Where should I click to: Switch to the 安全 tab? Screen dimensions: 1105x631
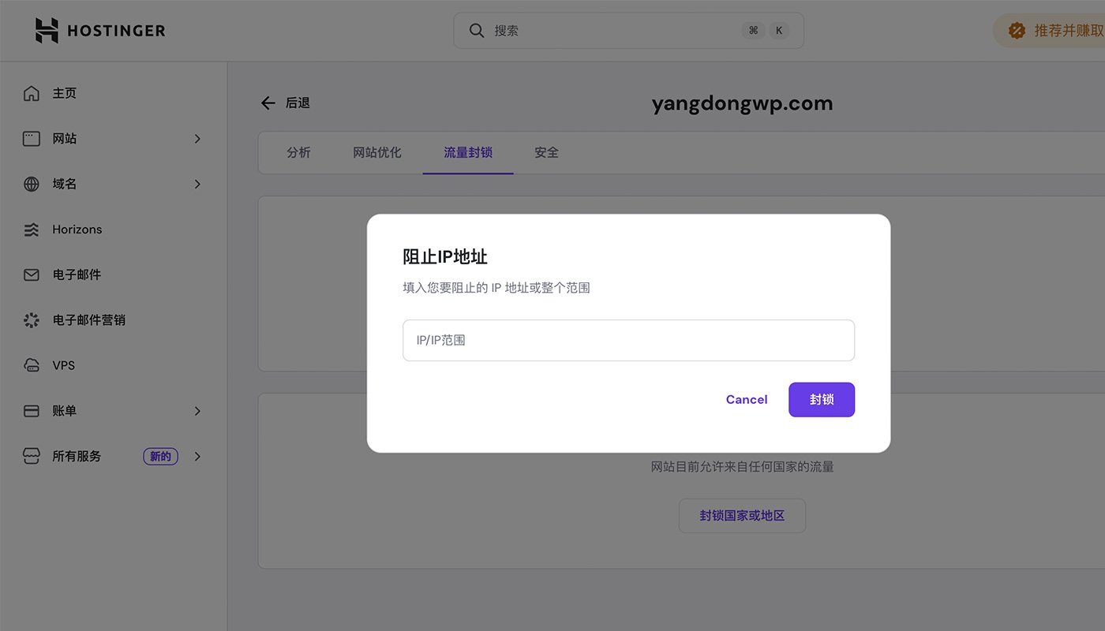coord(547,152)
